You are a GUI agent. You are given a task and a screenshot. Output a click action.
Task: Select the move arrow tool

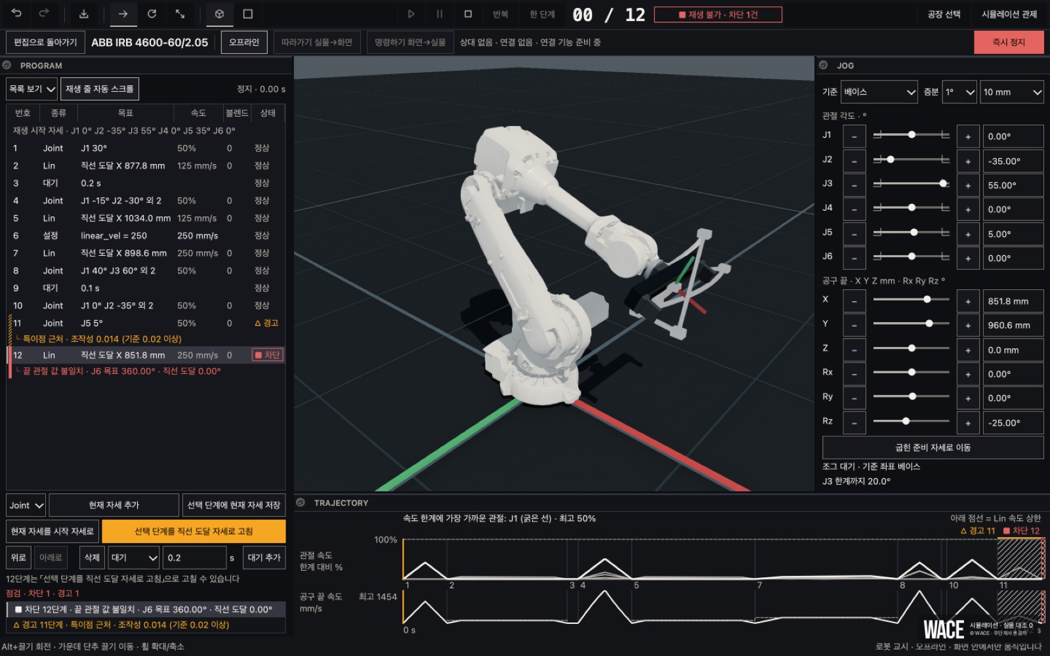(x=123, y=14)
